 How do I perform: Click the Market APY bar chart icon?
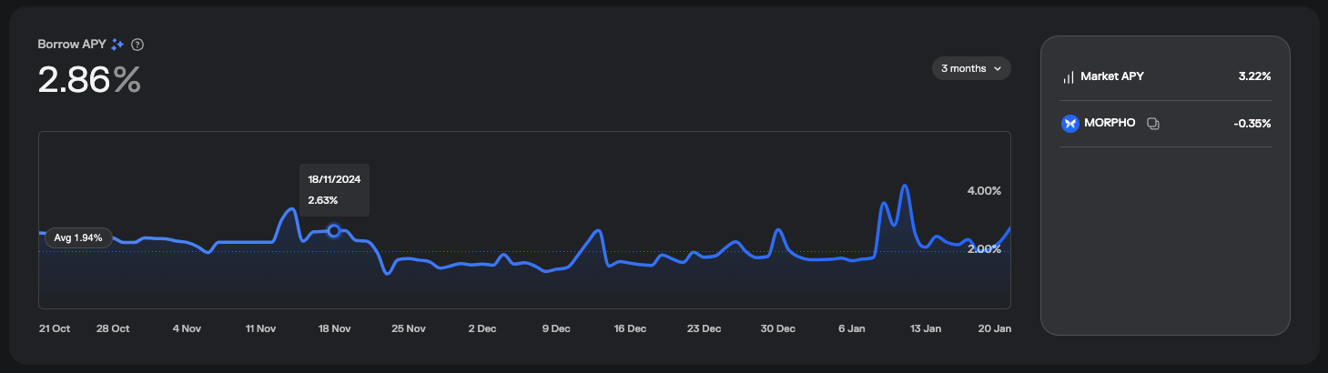pos(1069,77)
